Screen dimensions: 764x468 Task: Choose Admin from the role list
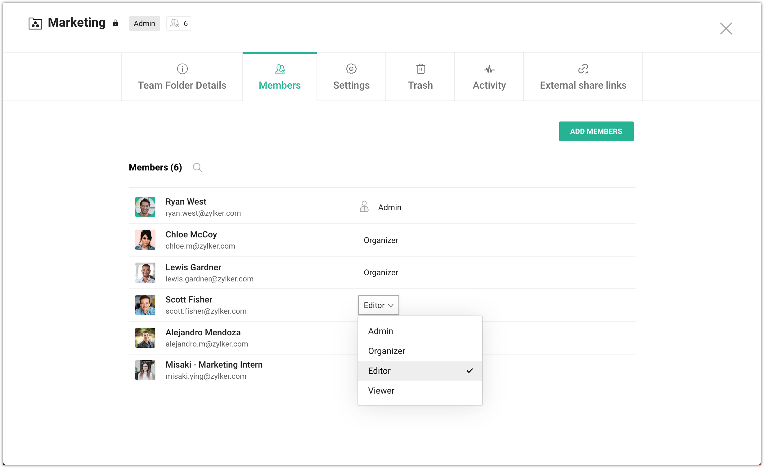click(381, 331)
